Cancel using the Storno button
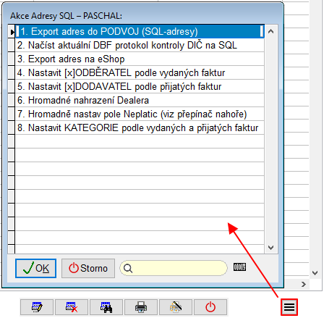 [x=88, y=268]
